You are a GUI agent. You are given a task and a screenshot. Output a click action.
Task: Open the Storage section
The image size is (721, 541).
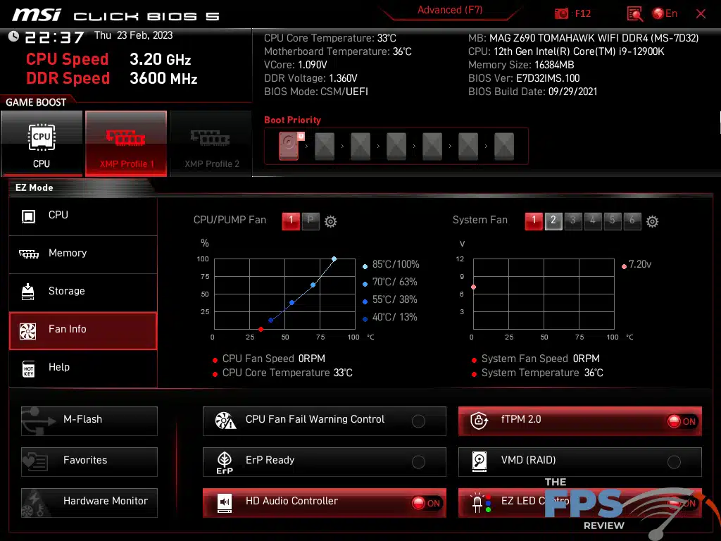coord(83,292)
